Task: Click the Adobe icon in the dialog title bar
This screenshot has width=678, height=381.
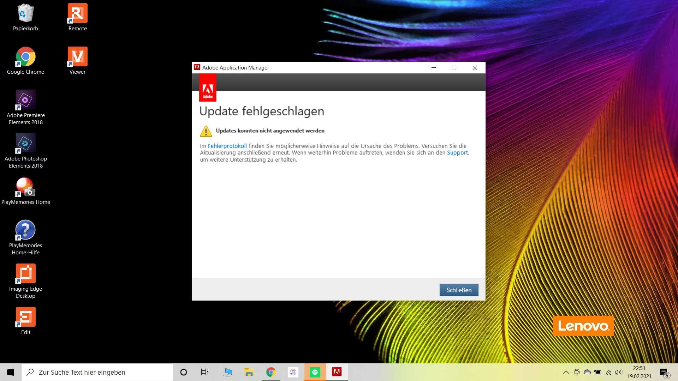Action: (x=197, y=67)
